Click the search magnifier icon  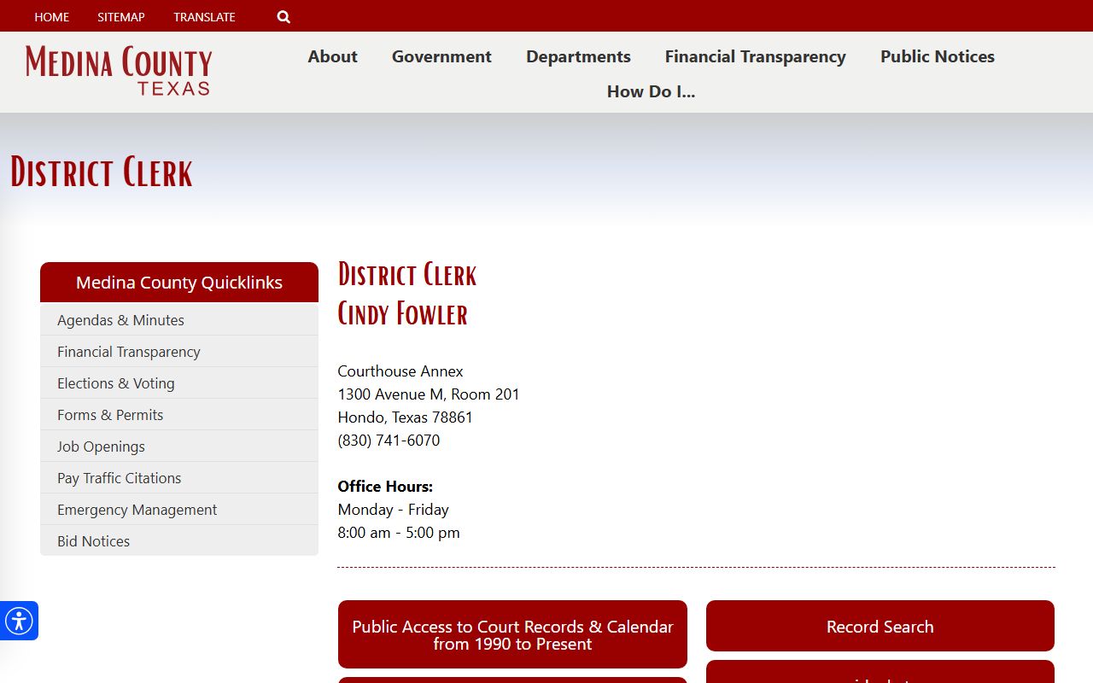pos(283,17)
